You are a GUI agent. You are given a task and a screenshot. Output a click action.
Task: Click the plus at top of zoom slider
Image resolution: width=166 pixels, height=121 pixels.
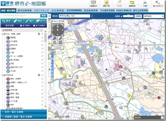pyautogui.click(x=52, y=51)
